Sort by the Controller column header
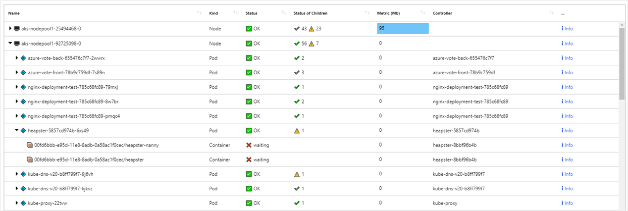 pos(442,13)
